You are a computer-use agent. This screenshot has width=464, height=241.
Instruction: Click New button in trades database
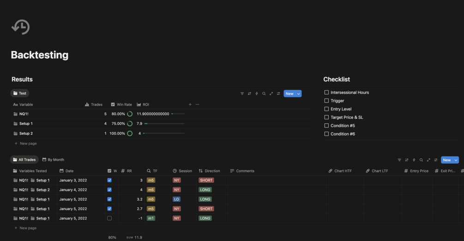447,160
